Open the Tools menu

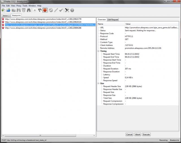[25, 6]
